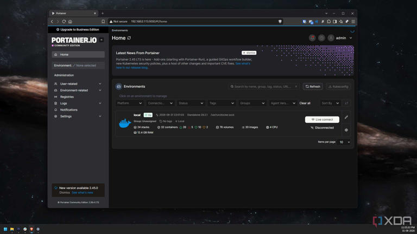Click the browser home icon
The width and height of the screenshot is (417, 234).
click(70, 22)
